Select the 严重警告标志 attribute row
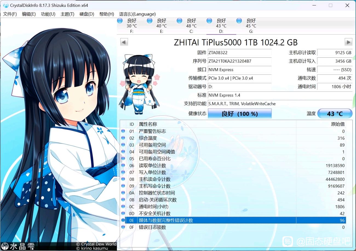This screenshot has height=251, width=356. (233, 131)
